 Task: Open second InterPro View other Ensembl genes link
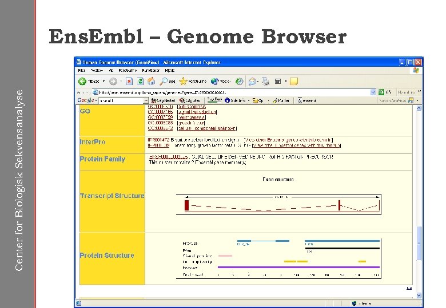click(x=296, y=145)
